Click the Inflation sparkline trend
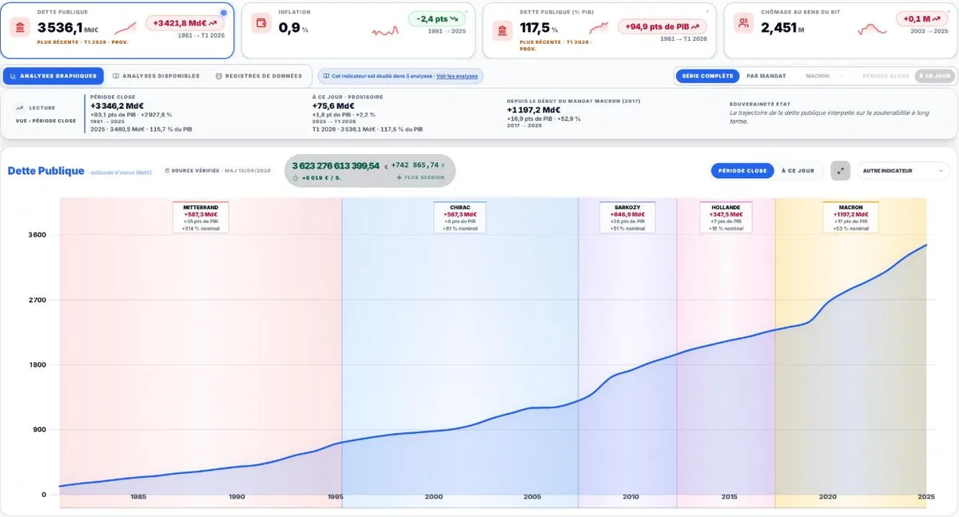The height and width of the screenshot is (517, 959). 385,31
